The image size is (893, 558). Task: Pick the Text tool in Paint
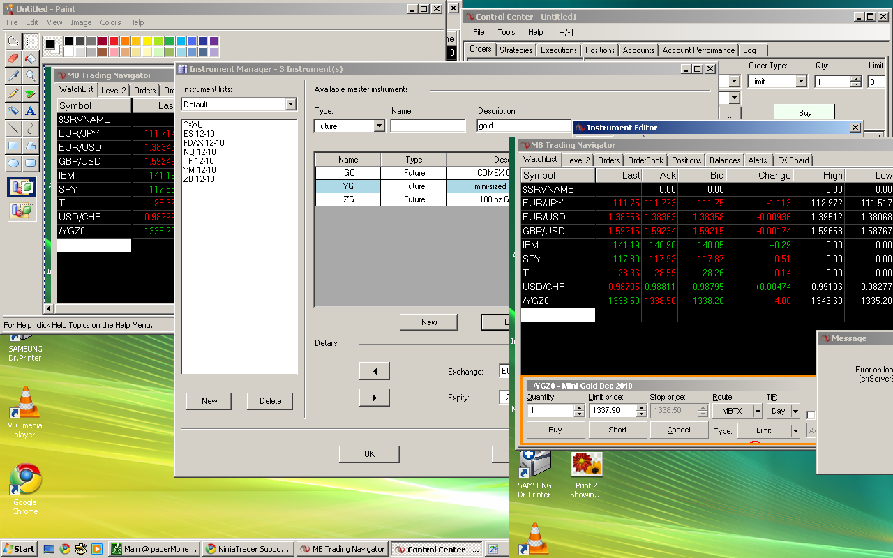click(x=31, y=111)
